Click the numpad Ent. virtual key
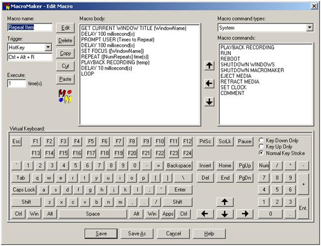 coord(303,208)
